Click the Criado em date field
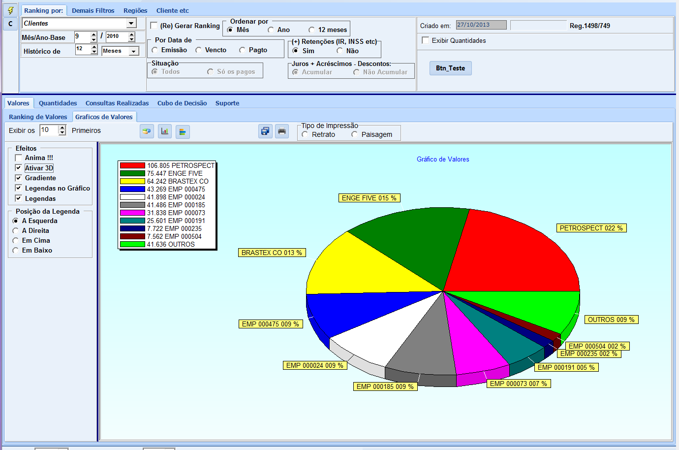Screen dimensions: 679x450 (x=481, y=25)
